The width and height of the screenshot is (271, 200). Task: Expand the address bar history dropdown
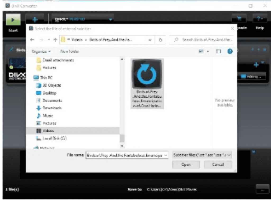coord(150,40)
